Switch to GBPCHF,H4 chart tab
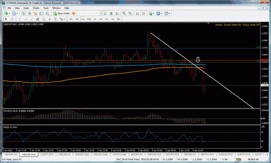271x163 pixels. coord(11,154)
